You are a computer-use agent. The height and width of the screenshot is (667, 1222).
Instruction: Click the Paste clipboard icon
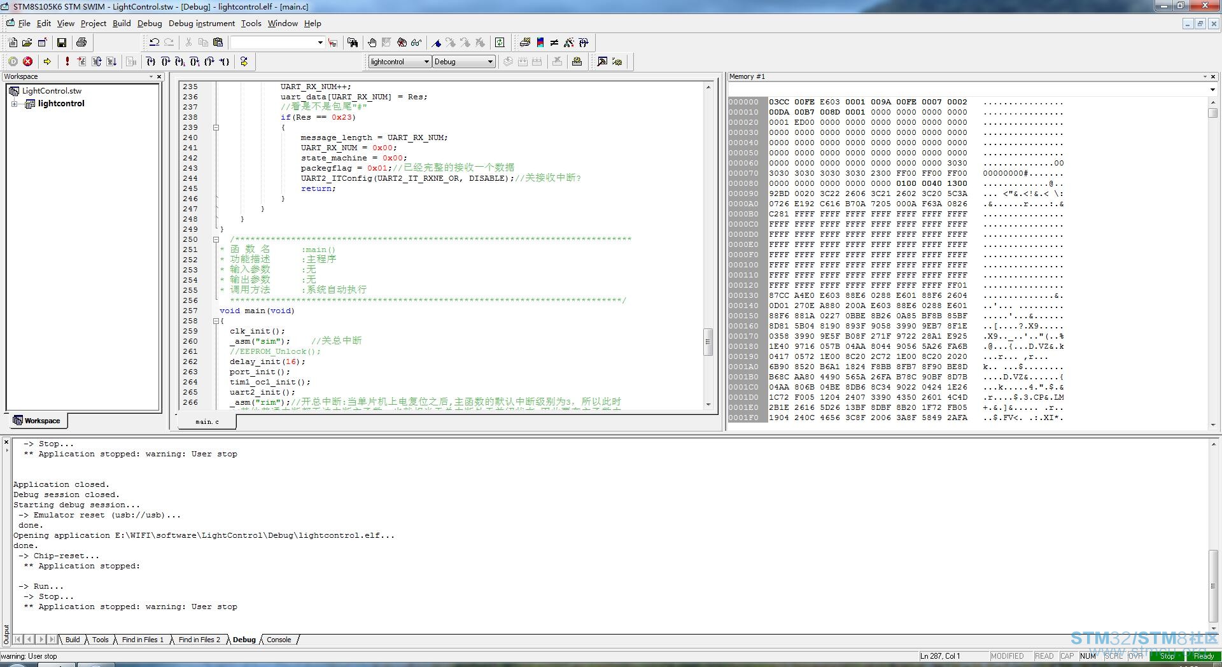pyautogui.click(x=218, y=43)
